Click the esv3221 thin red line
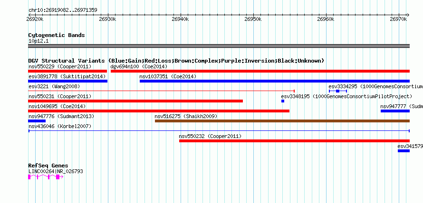Image resolution: width=423 pixels, height=203 pixels. [x=161, y=91]
